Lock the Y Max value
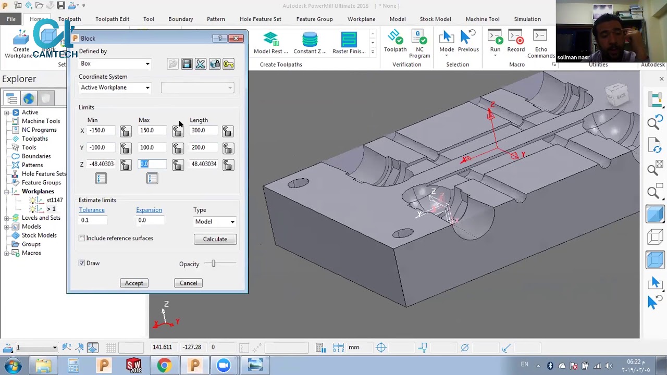Viewport: 667px width, 375px height. (x=178, y=148)
